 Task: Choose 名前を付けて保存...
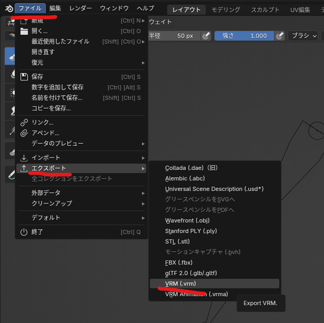click(81, 98)
